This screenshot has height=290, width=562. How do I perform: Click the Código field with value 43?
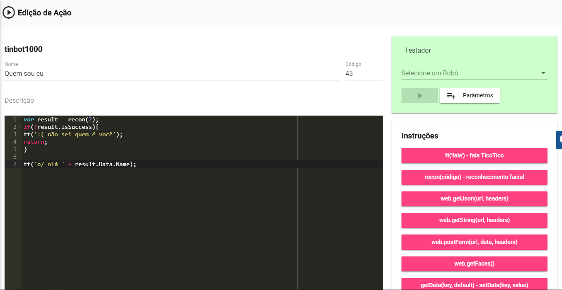[364, 74]
